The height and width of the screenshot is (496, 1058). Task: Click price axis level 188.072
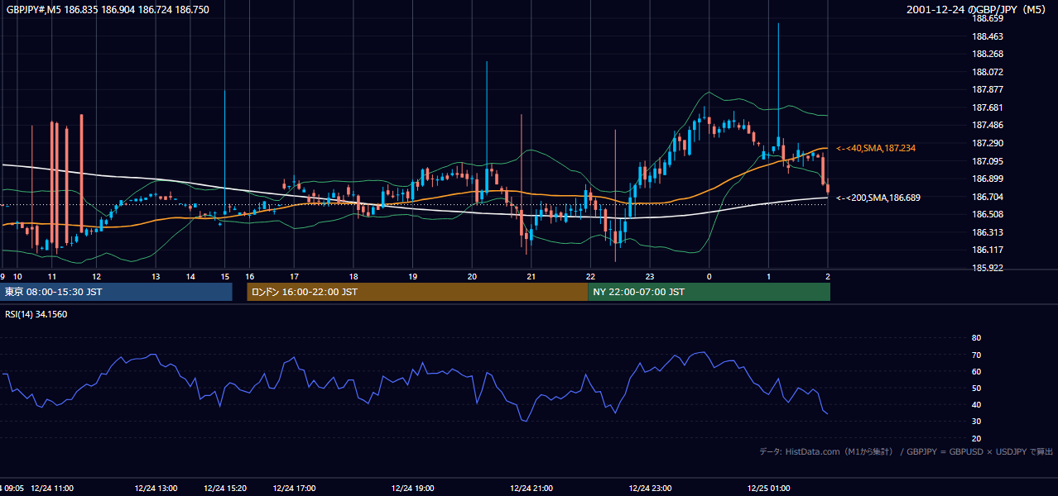988,72
